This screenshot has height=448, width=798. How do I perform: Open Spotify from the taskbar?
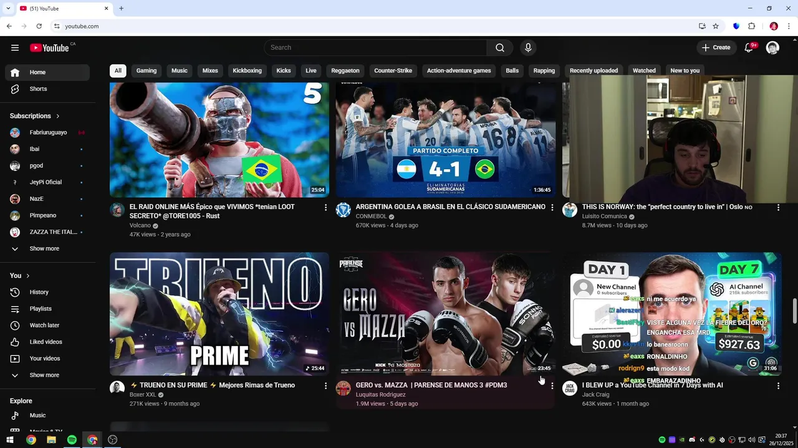point(72,440)
